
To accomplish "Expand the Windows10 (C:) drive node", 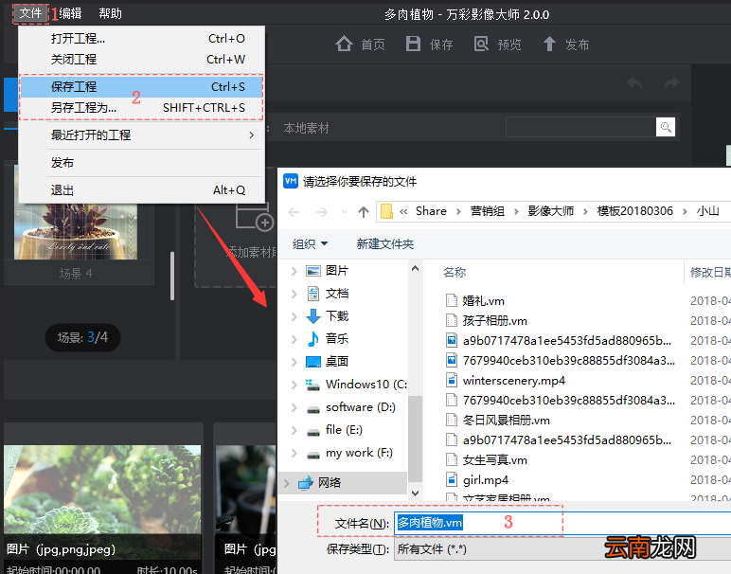I will pos(294,385).
